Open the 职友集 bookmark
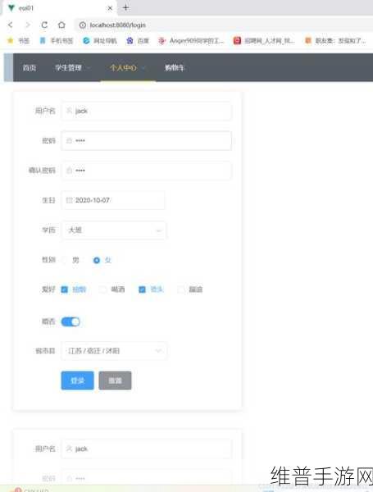Viewport: 373px width, 492px height. (x=335, y=40)
